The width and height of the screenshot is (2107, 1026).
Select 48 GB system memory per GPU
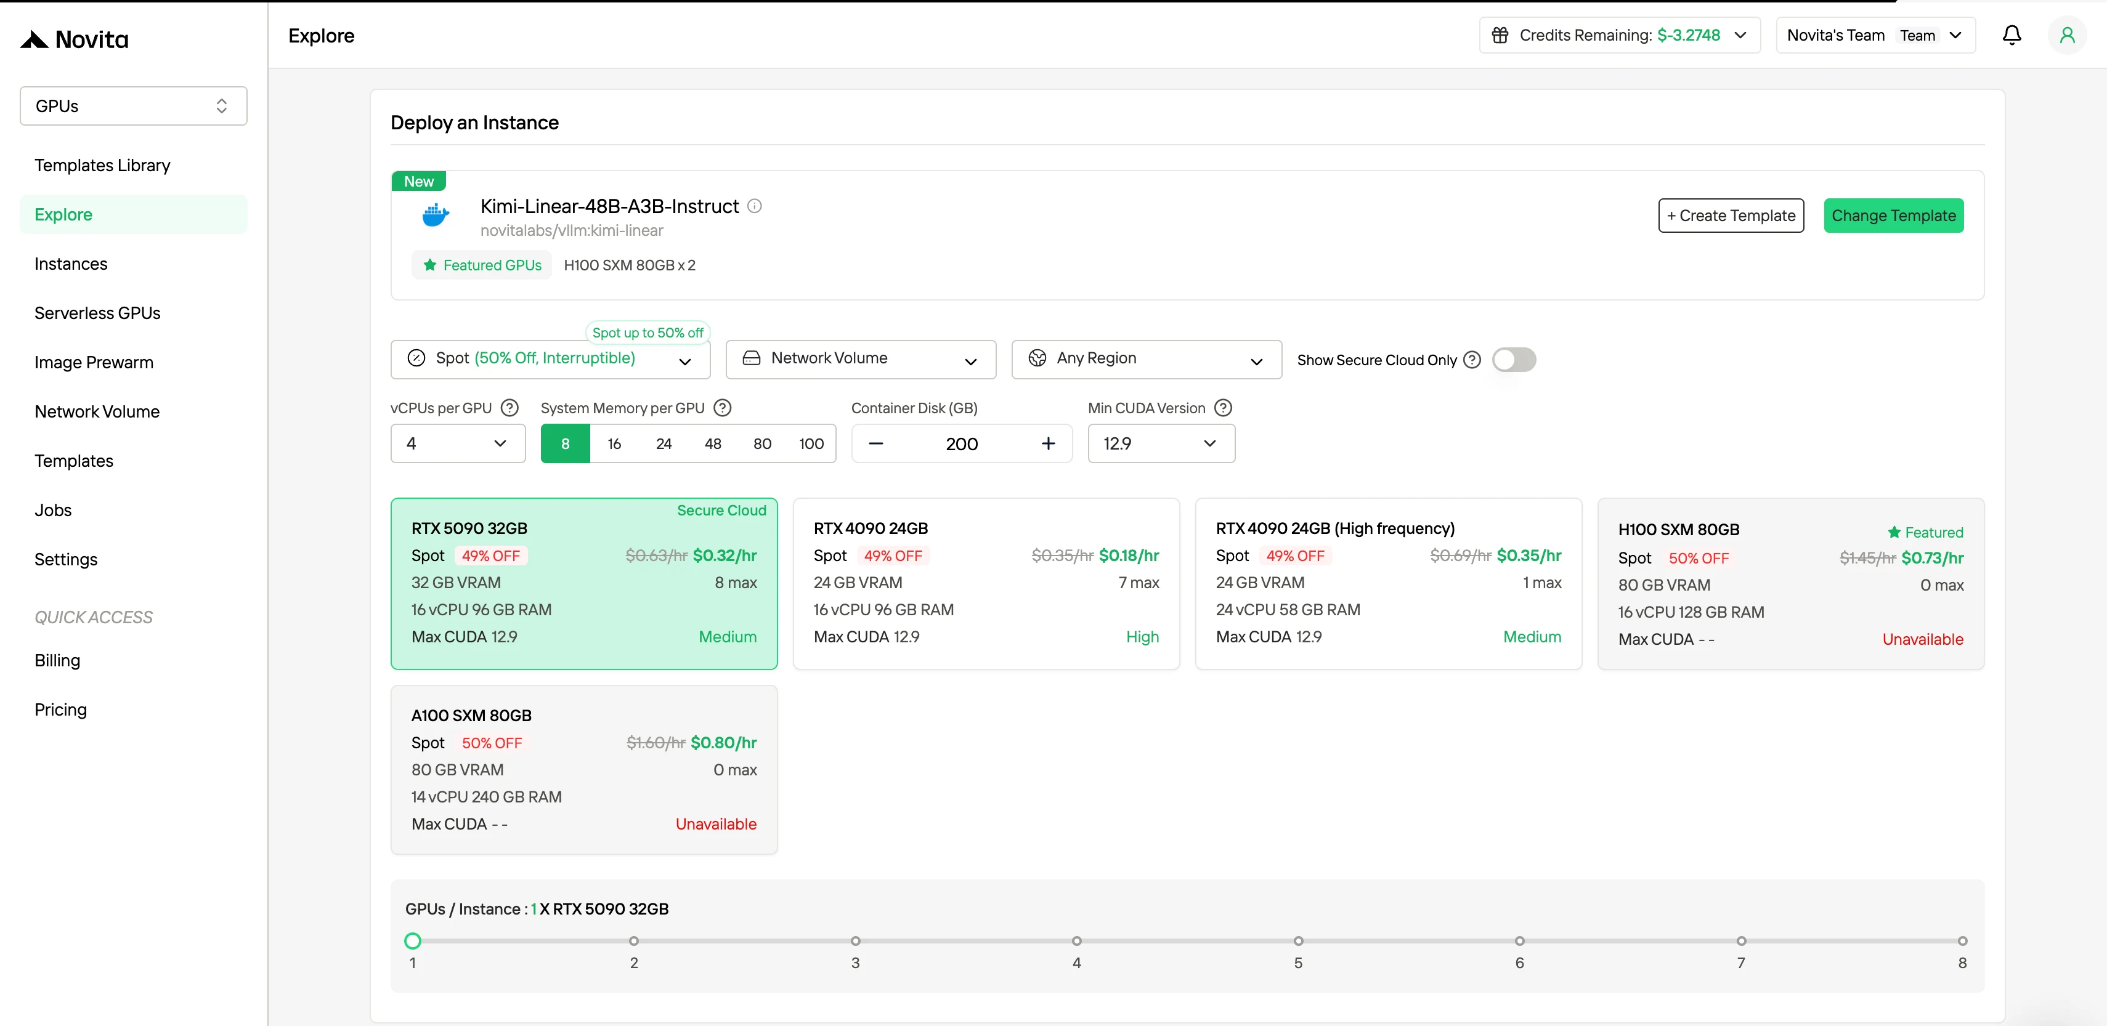[712, 443]
